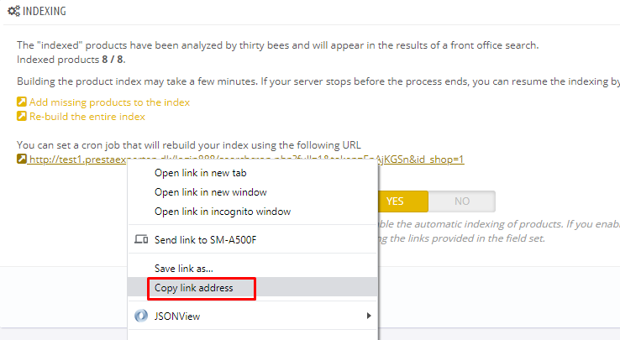The width and height of the screenshot is (620, 340).
Task: Click the Indexed products 8 / 8 text
Action: (71, 60)
